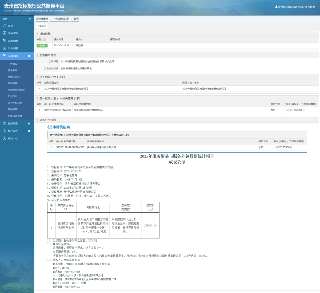Click the green 核验通过 status badge
This screenshot has width=320, height=293.
pyautogui.click(x=42, y=46)
